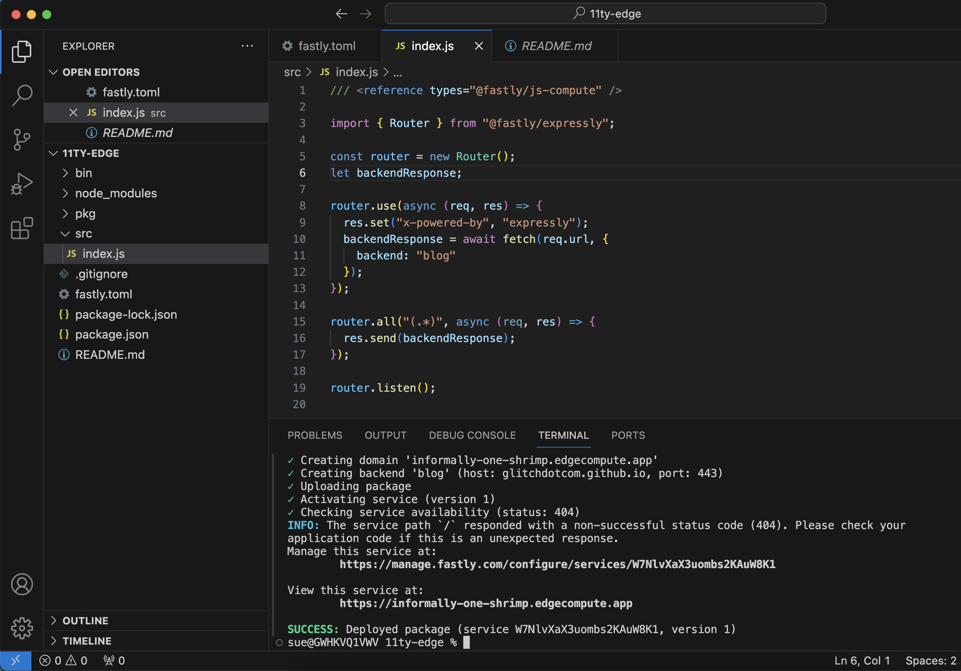Screen dimensions: 961x671
Task: Open the Run and Debug view icon
Action: (x=22, y=184)
